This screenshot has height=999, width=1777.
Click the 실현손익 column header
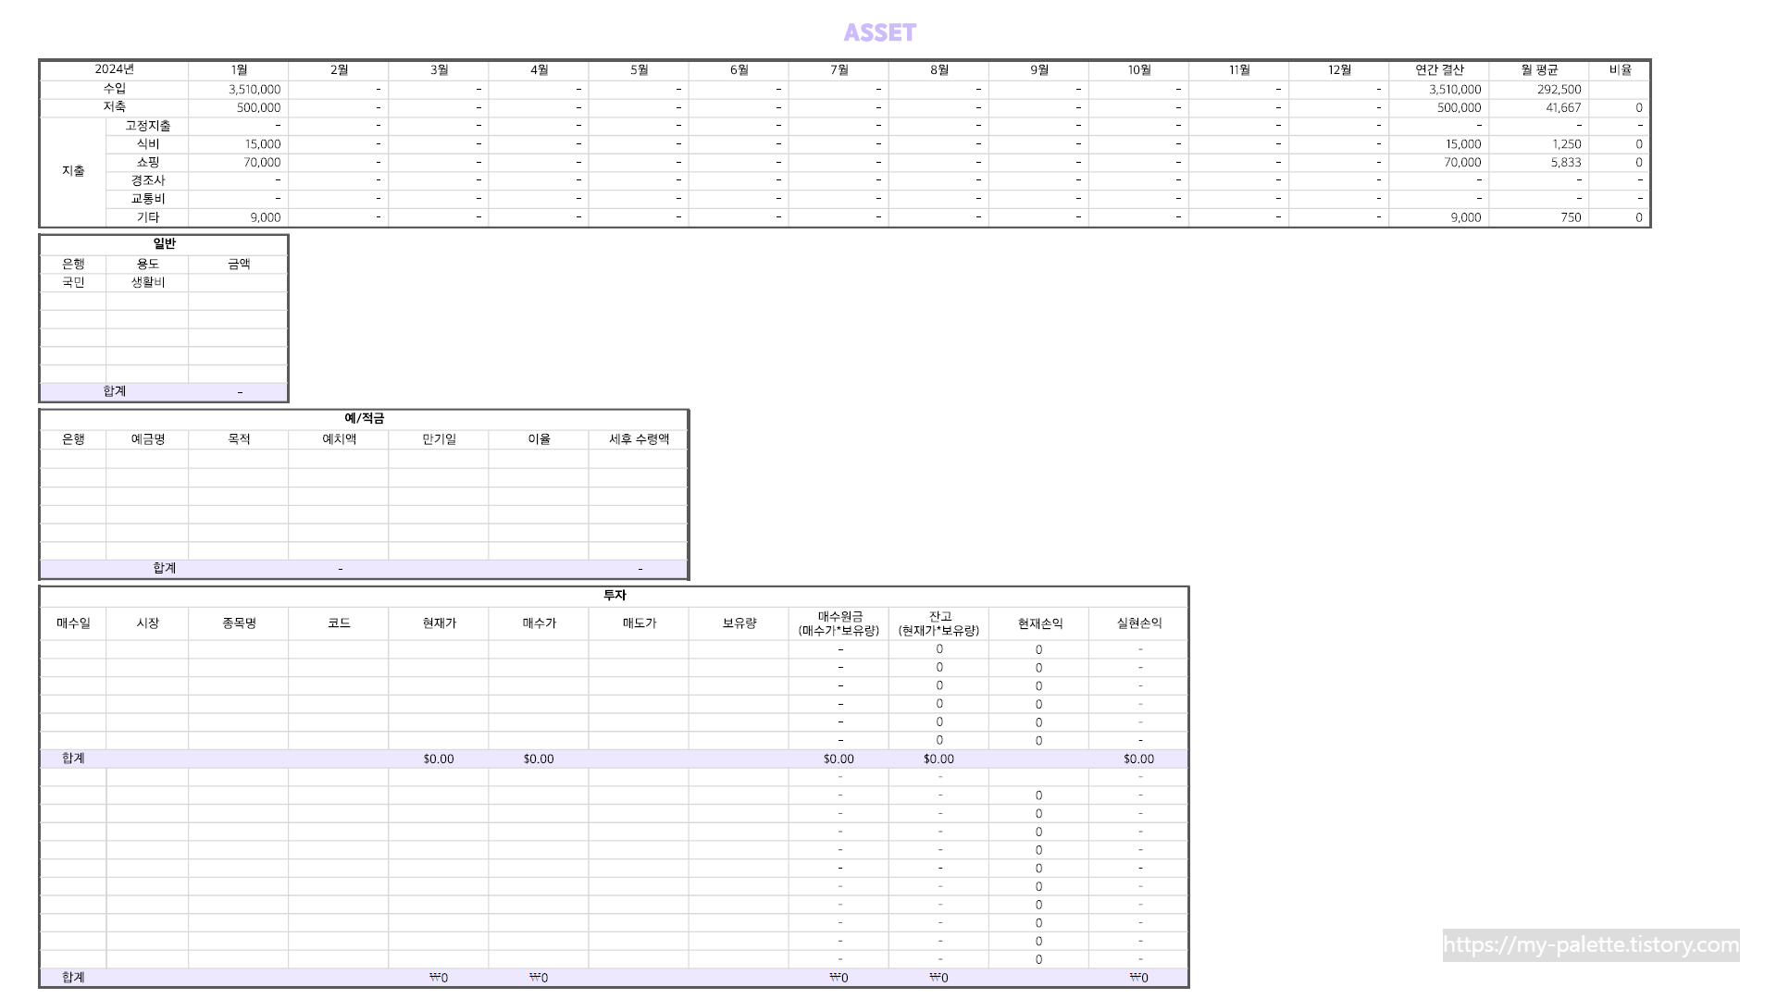(x=1138, y=623)
